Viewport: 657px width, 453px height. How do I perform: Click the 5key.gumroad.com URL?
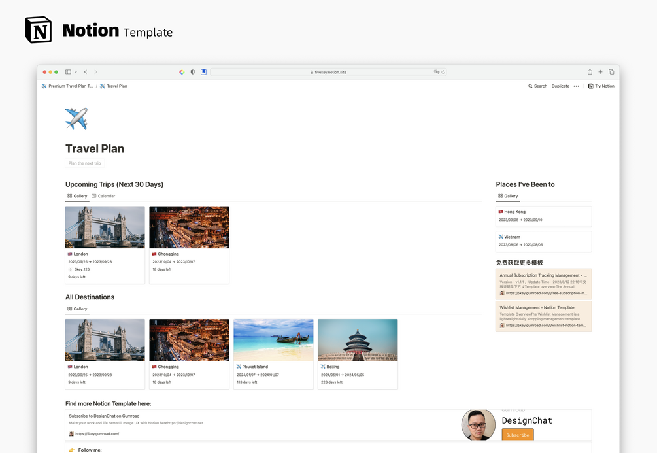click(x=97, y=434)
